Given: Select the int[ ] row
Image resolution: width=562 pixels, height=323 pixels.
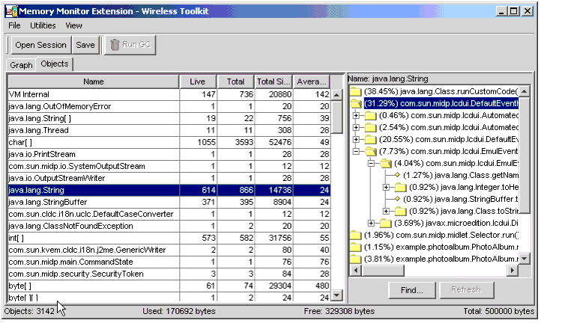Looking at the screenshot, I should click(x=169, y=239).
